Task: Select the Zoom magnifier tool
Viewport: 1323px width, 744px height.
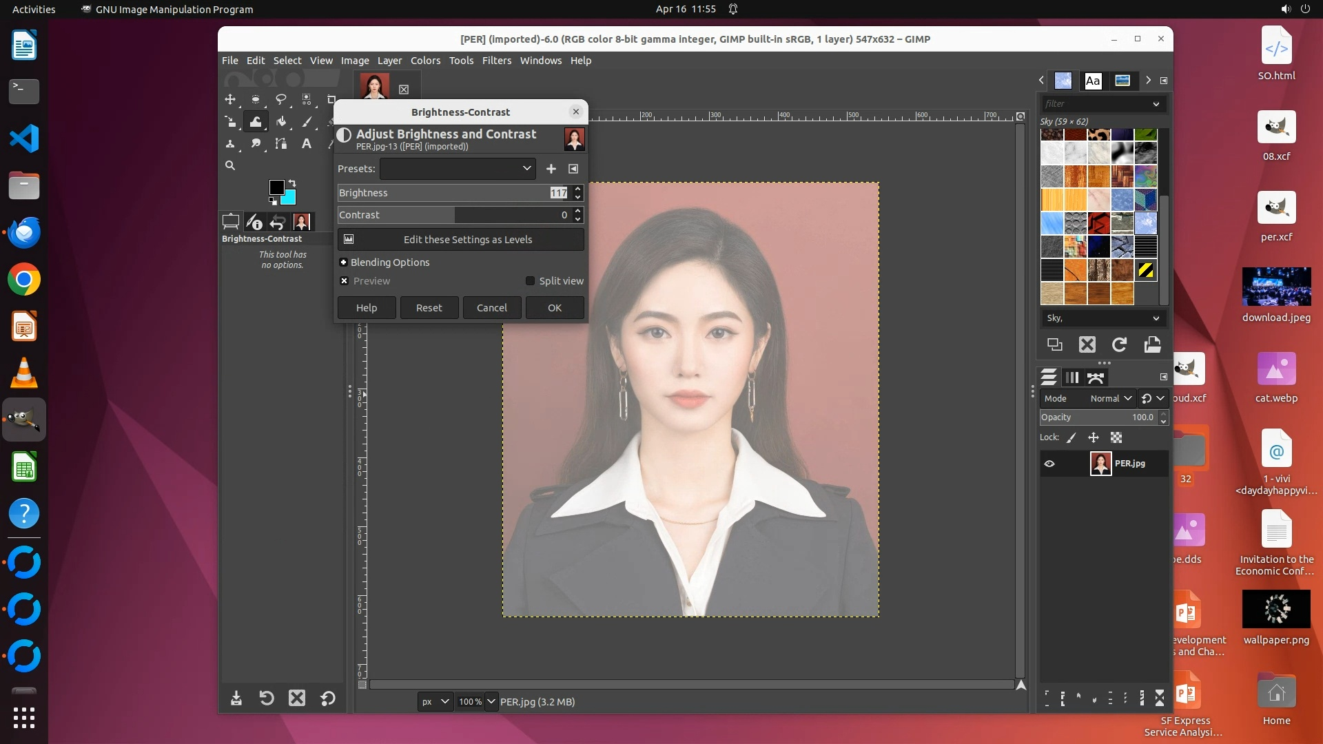Action: [230, 165]
